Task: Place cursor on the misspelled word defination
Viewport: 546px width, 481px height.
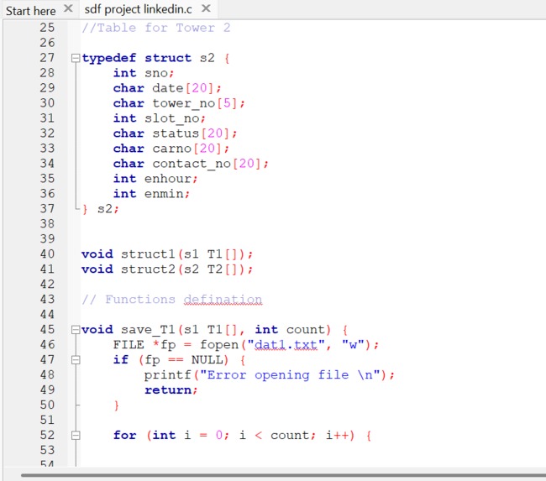Action: (x=223, y=300)
